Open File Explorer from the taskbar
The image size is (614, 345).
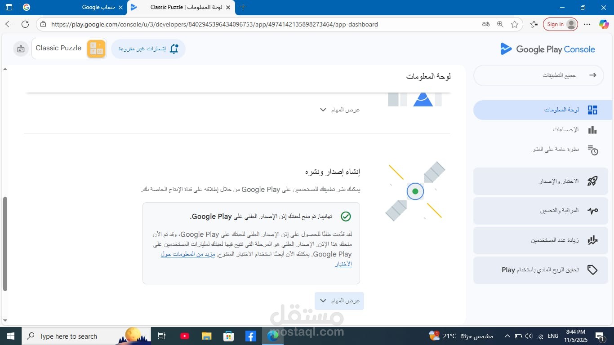click(206, 336)
